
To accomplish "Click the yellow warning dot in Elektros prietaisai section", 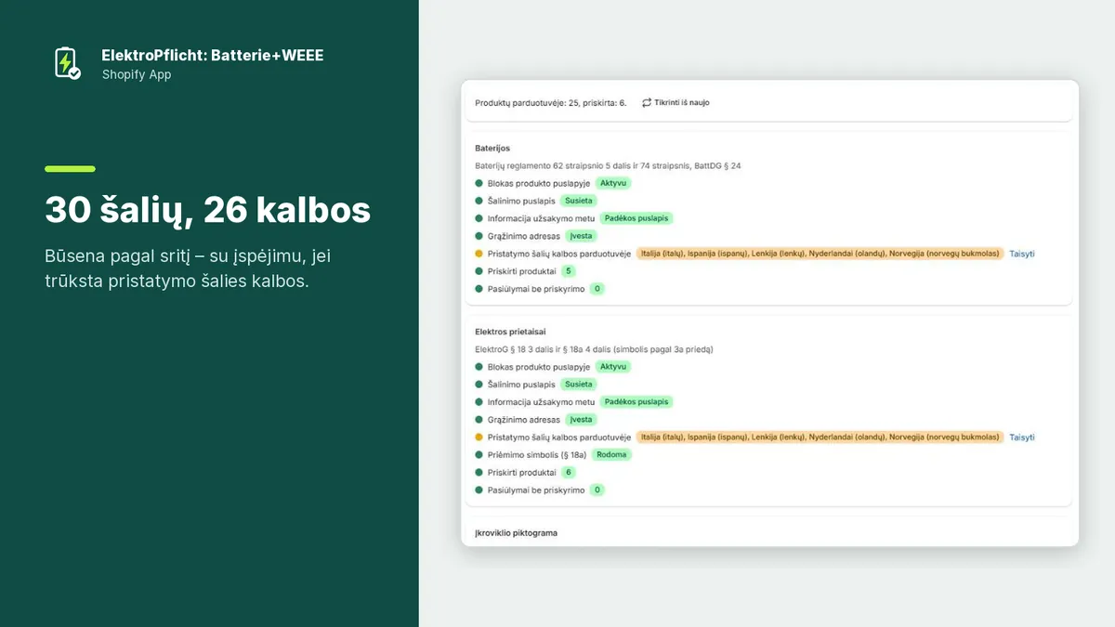I will click(479, 438).
